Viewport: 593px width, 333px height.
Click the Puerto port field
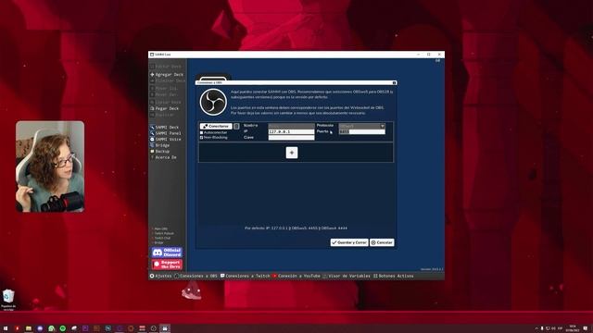361,131
